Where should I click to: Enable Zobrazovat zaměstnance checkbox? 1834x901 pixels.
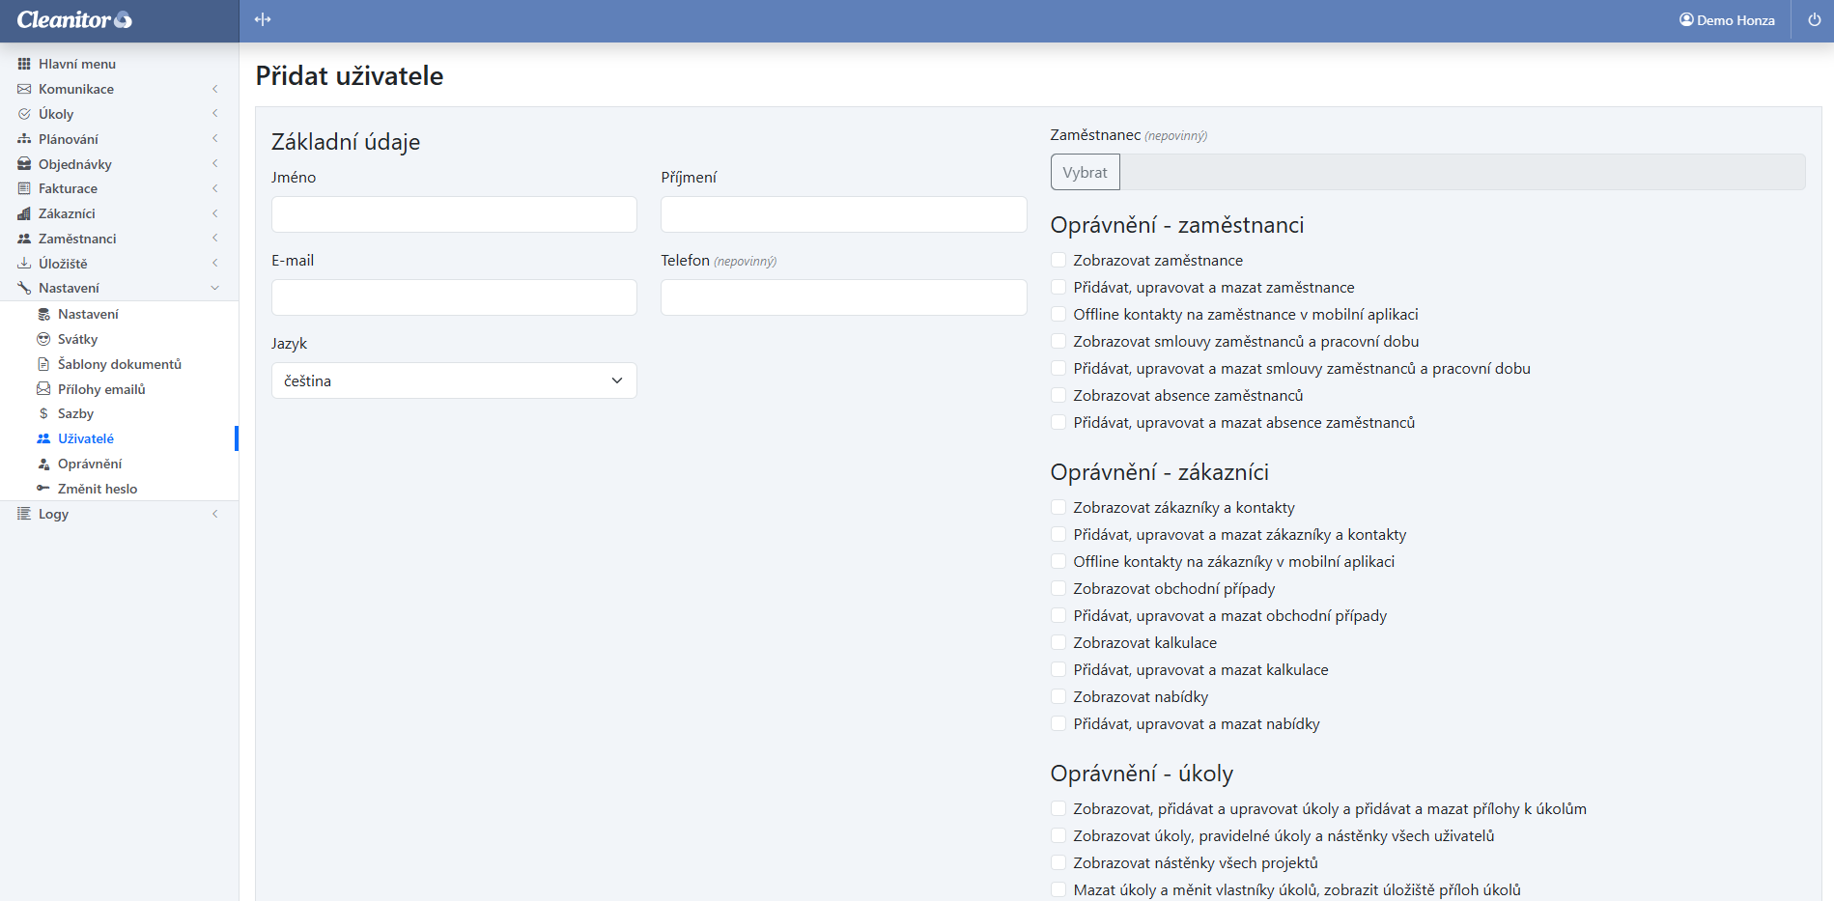[x=1058, y=261]
